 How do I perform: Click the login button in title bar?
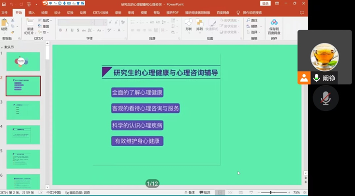[266, 3]
